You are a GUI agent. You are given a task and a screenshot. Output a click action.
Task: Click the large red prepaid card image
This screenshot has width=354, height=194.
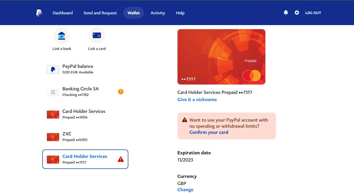click(221, 57)
